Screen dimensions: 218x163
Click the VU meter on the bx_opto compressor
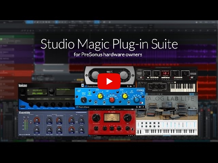112,118
